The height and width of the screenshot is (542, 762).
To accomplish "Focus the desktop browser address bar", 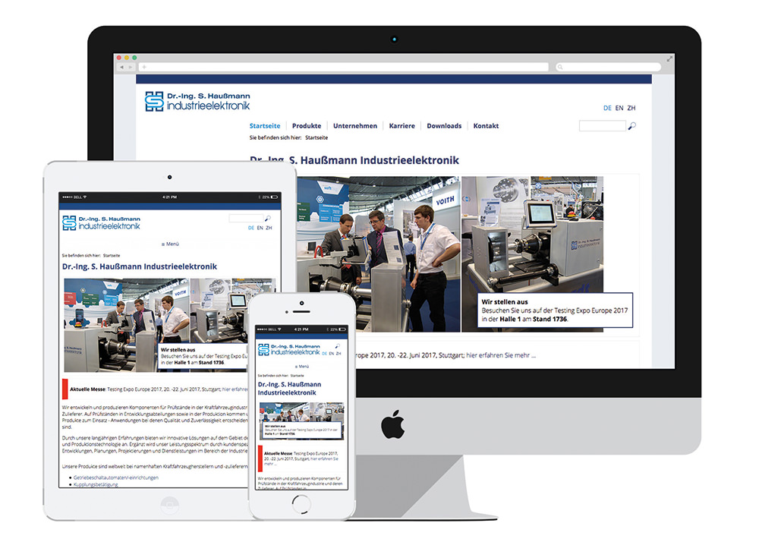I will click(344, 67).
